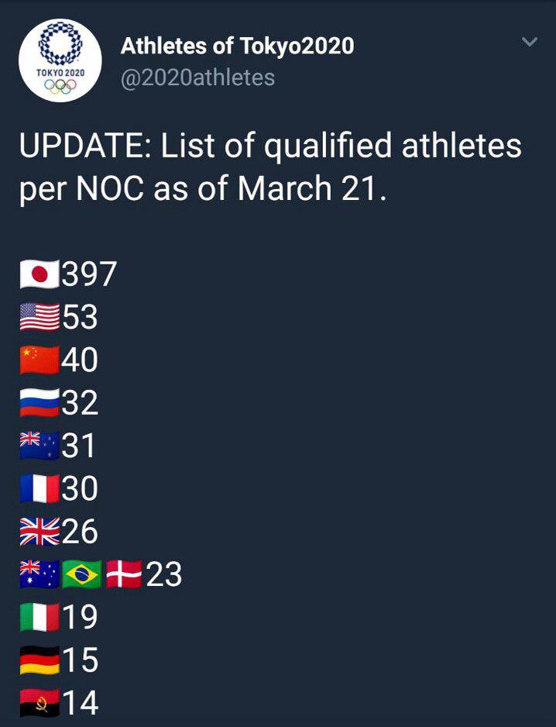556x727 pixels.
Task: Select the France flag emoji
Action: point(39,489)
